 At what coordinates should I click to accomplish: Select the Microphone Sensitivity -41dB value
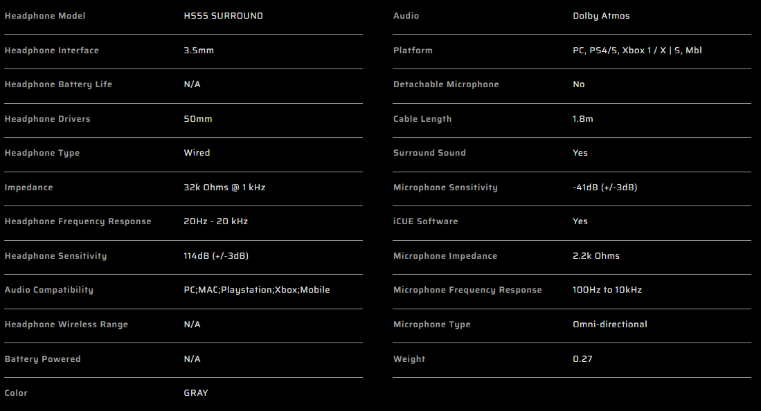click(605, 188)
